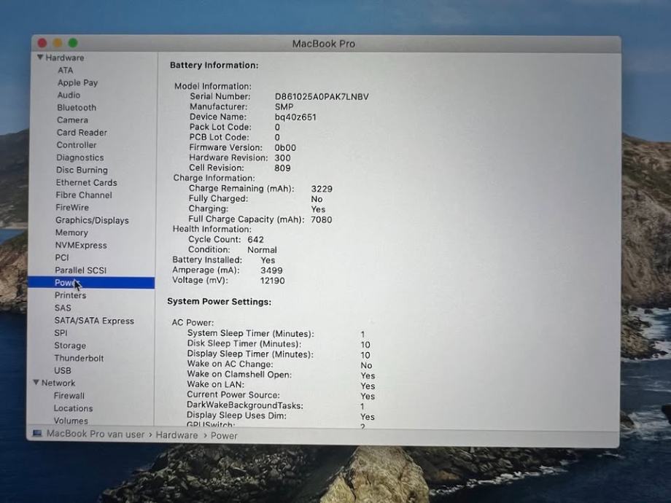Open Locations under Network
Viewport: 671px width, 503px height.
pos(73,408)
